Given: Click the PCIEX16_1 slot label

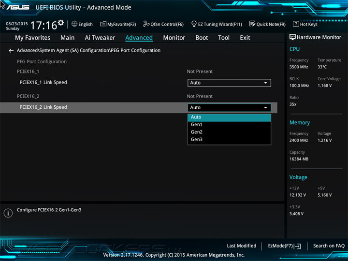Looking at the screenshot, I should point(28,72).
